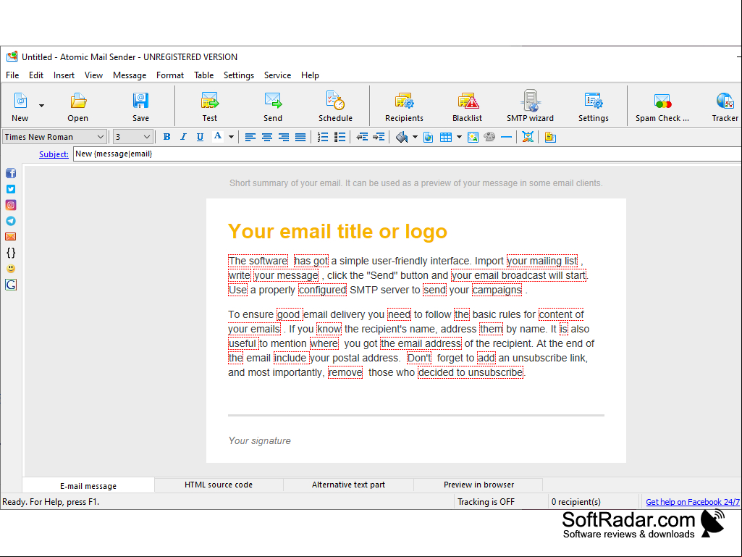Open the Blacklist tool

click(x=468, y=101)
